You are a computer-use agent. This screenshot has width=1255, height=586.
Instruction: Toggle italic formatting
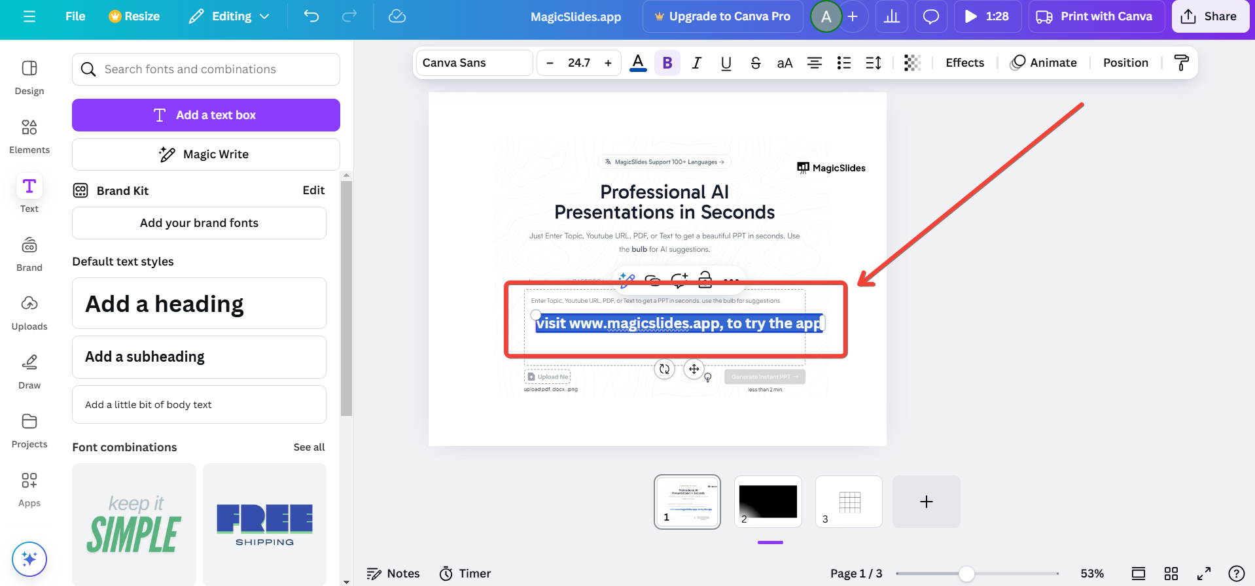(697, 63)
